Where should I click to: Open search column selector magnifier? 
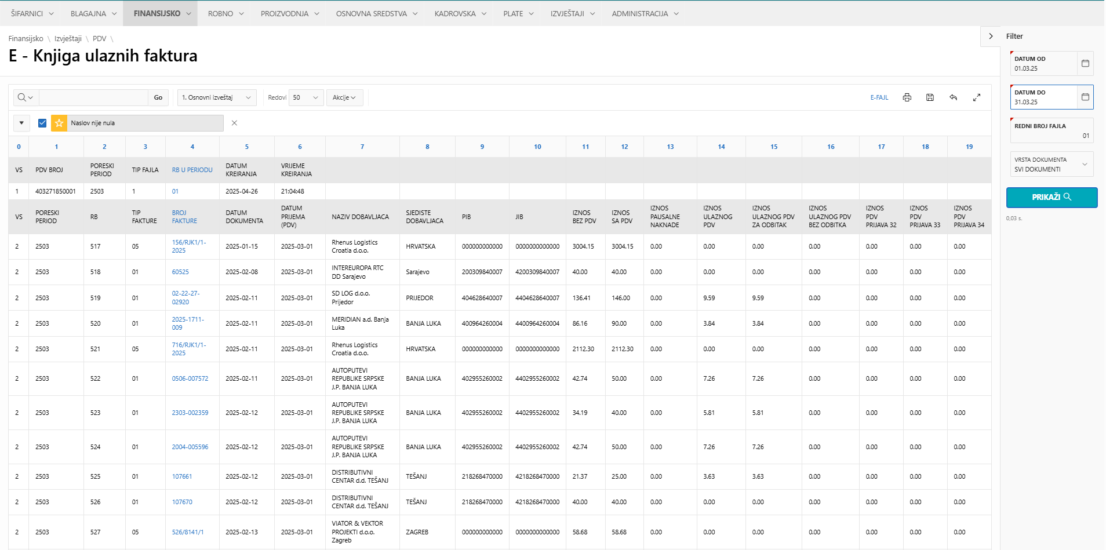(x=24, y=97)
